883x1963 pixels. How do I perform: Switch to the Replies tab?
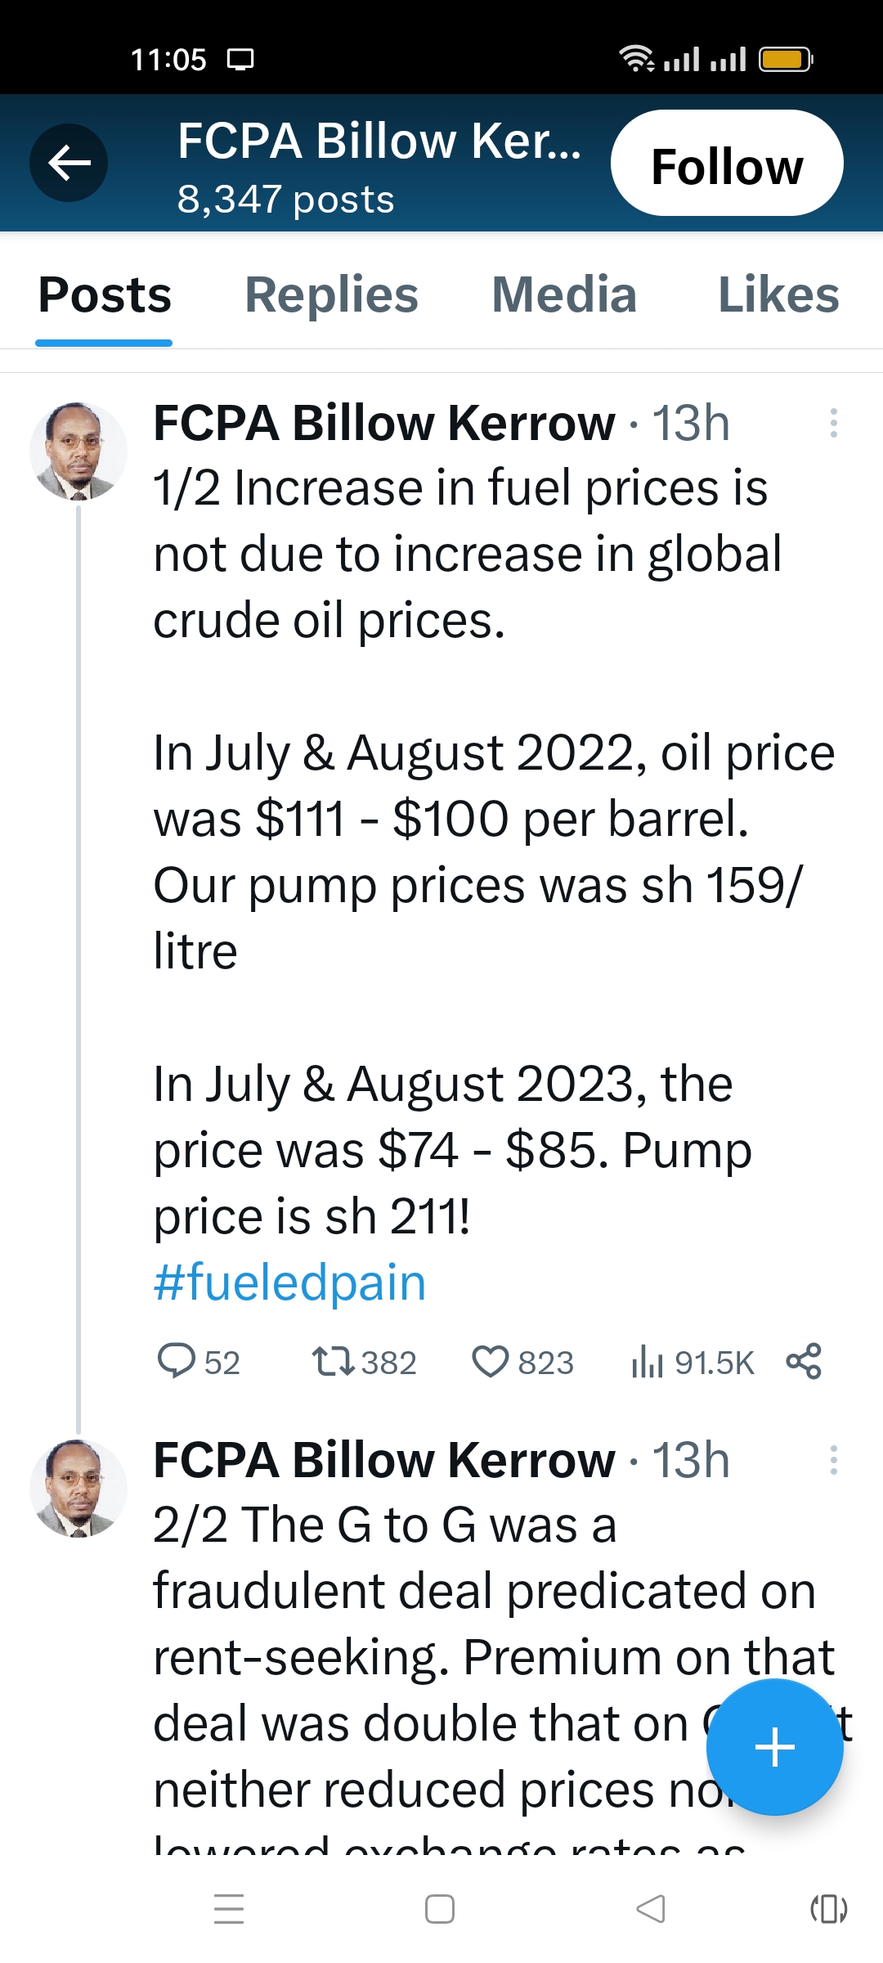[332, 295]
